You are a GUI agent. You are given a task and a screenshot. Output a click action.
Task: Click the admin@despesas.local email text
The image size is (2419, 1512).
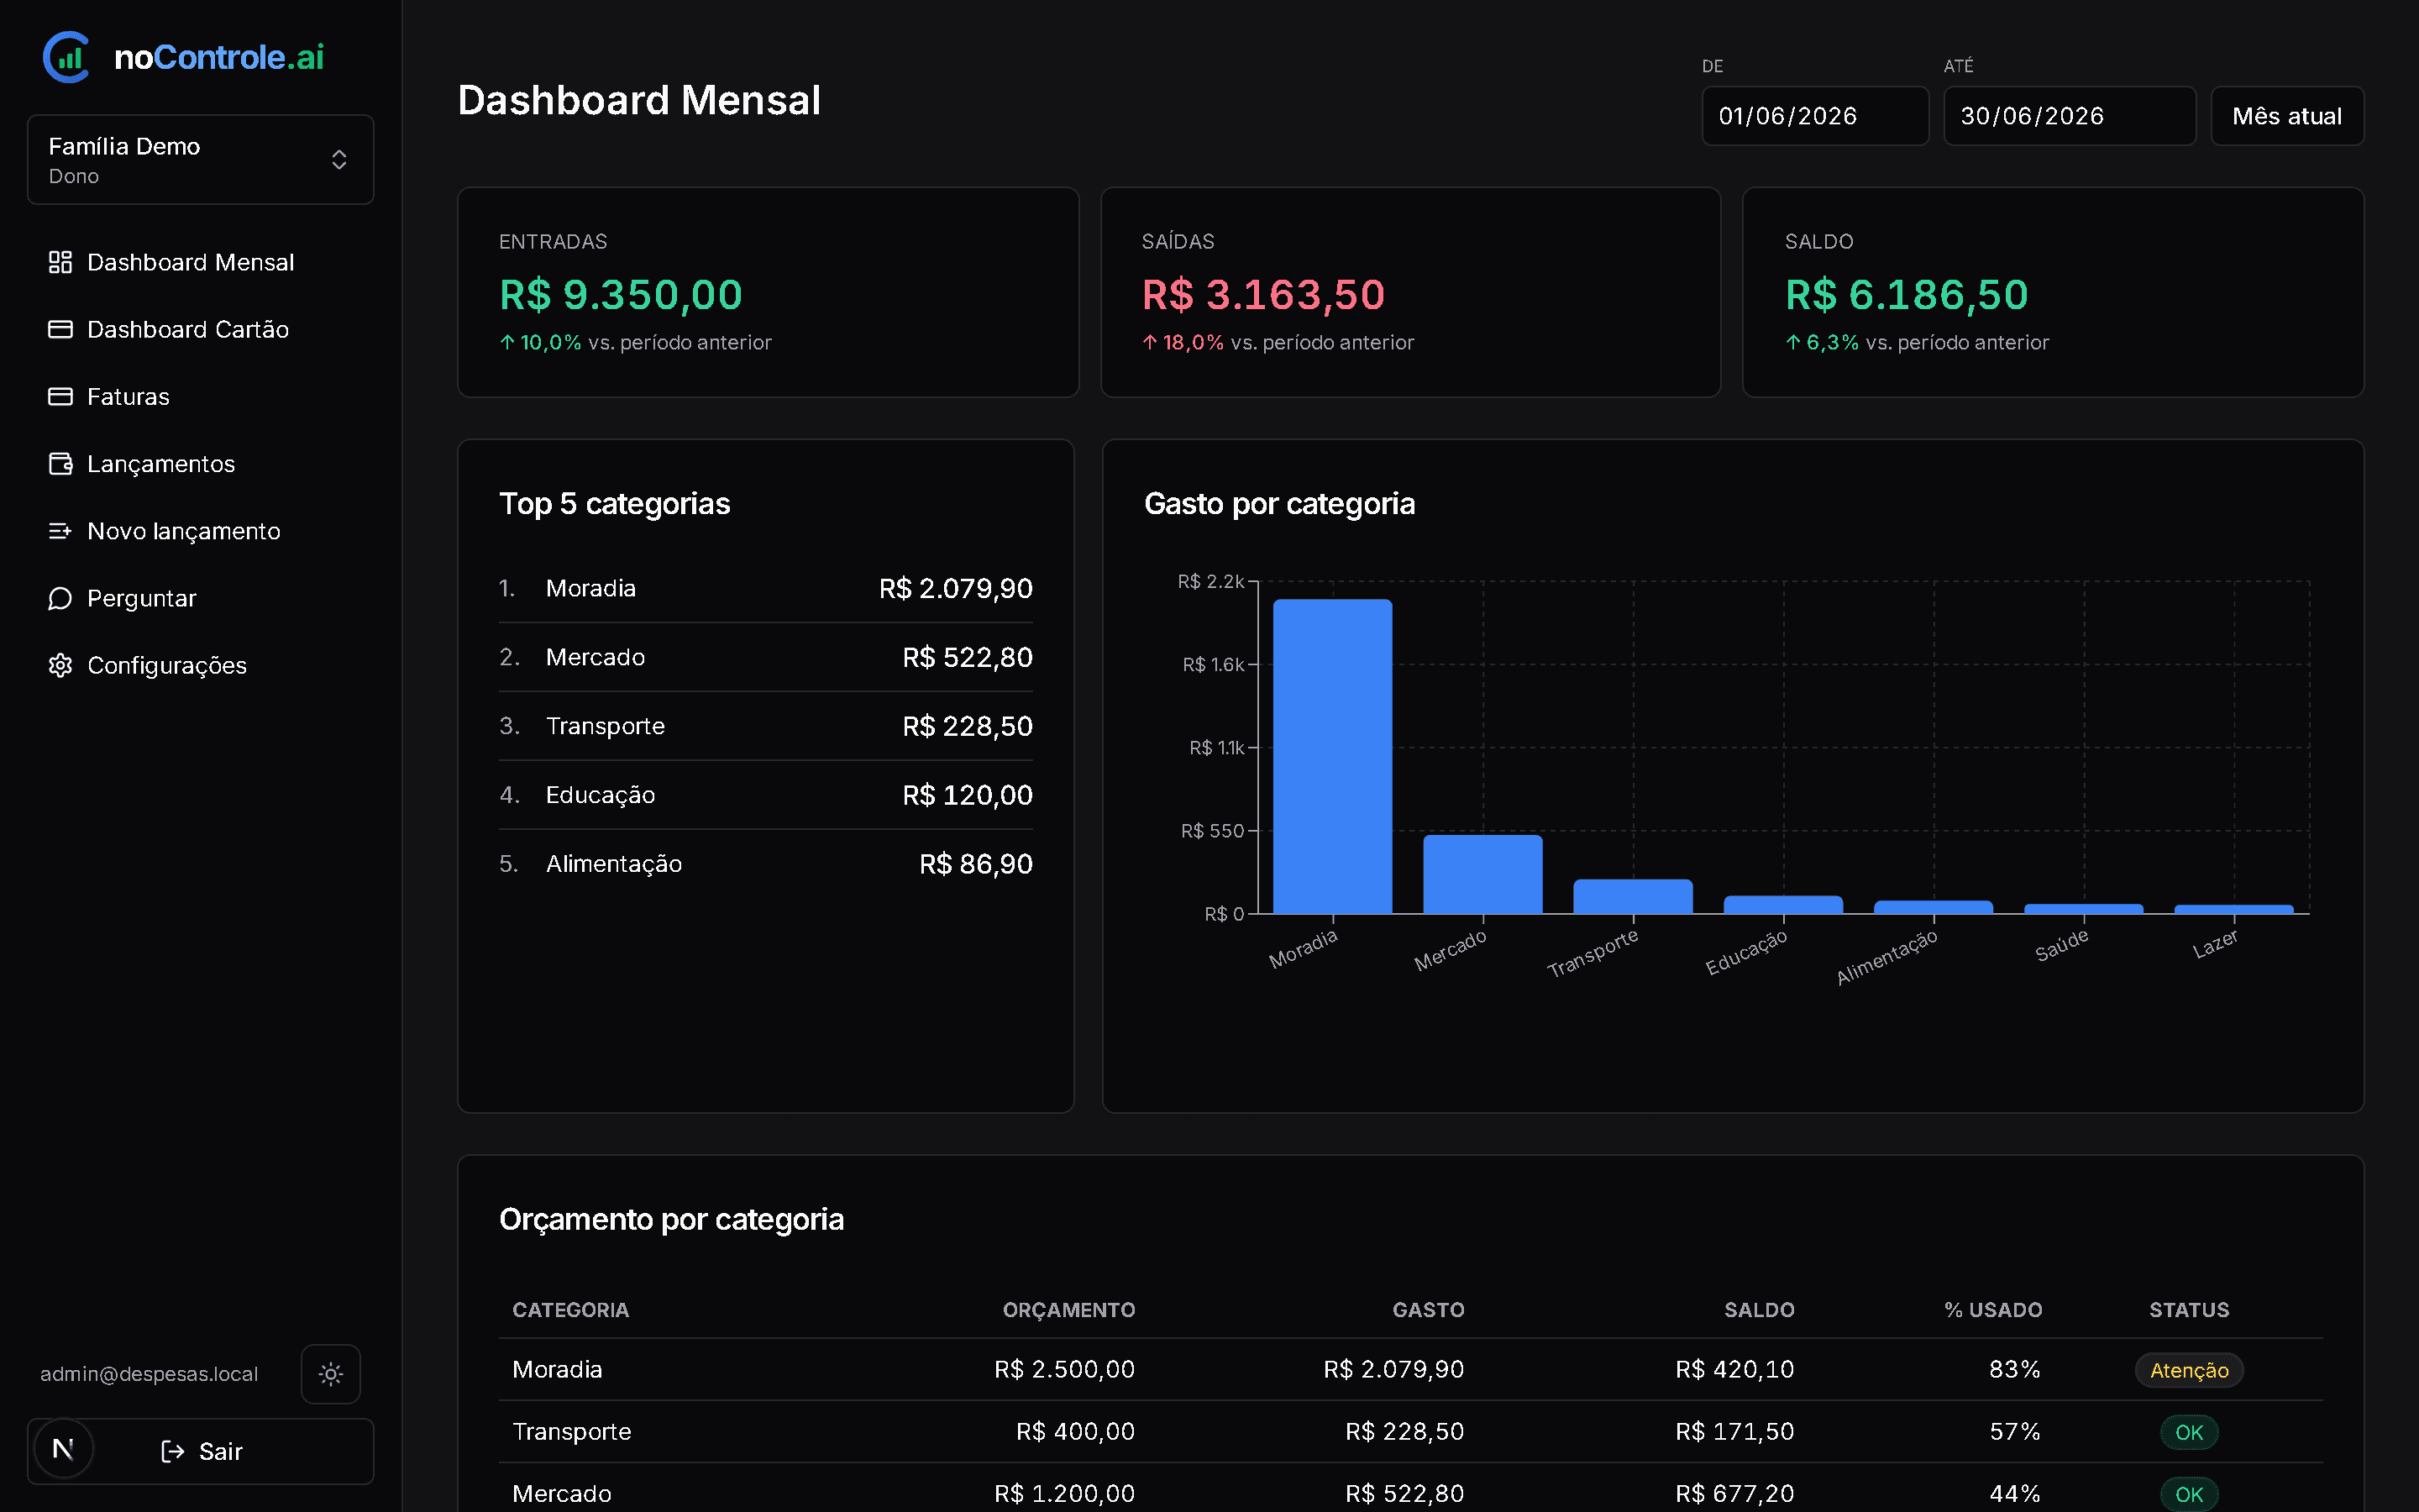coord(149,1374)
